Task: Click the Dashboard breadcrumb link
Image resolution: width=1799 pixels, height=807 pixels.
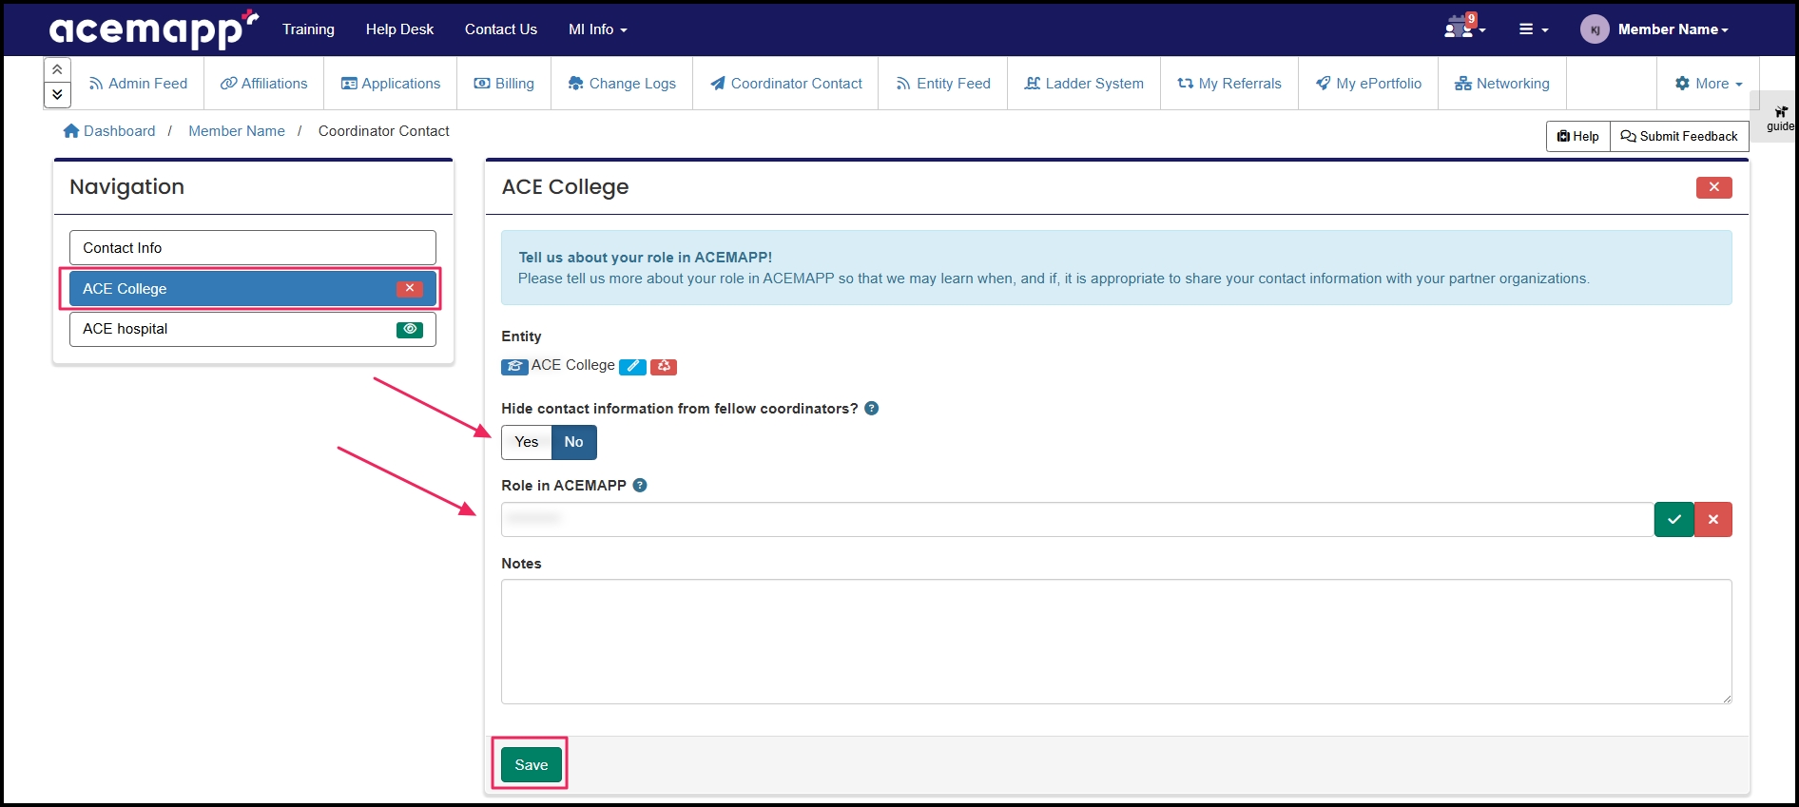Action: pyautogui.click(x=109, y=131)
